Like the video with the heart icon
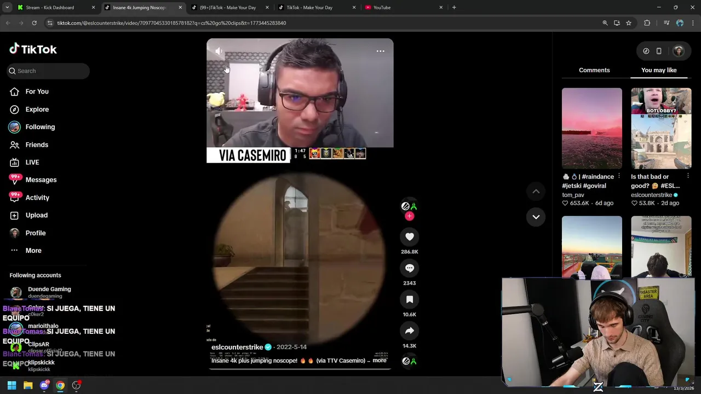Screen dimensions: 701x394 [x=410, y=236]
